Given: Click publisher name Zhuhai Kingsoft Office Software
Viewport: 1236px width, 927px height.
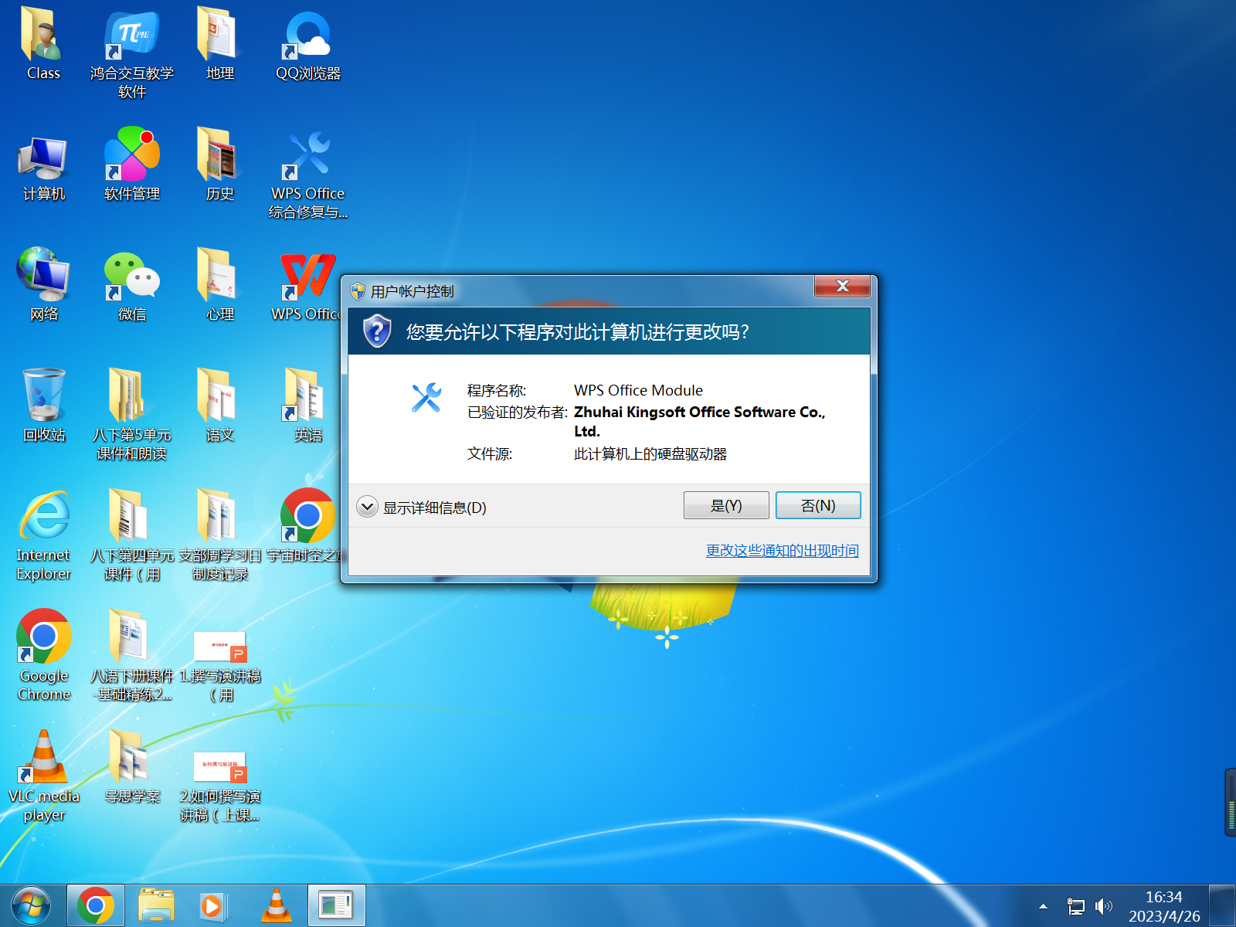Looking at the screenshot, I should (x=700, y=421).
